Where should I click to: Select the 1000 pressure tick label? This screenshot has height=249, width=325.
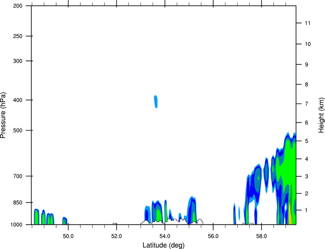tap(16, 224)
